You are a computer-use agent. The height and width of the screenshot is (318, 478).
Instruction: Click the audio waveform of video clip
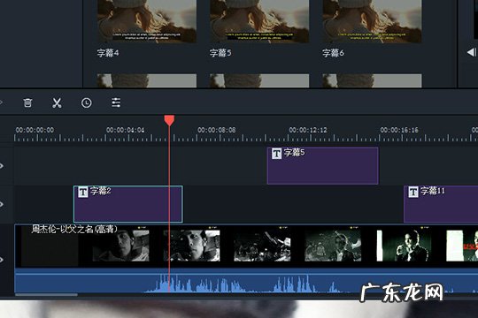tap(246, 283)
